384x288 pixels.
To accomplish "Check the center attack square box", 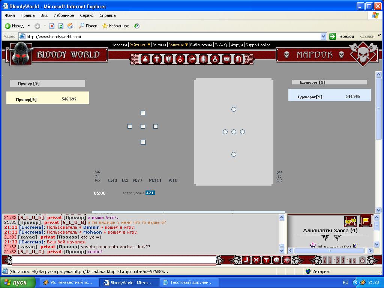I will (143, 126).
